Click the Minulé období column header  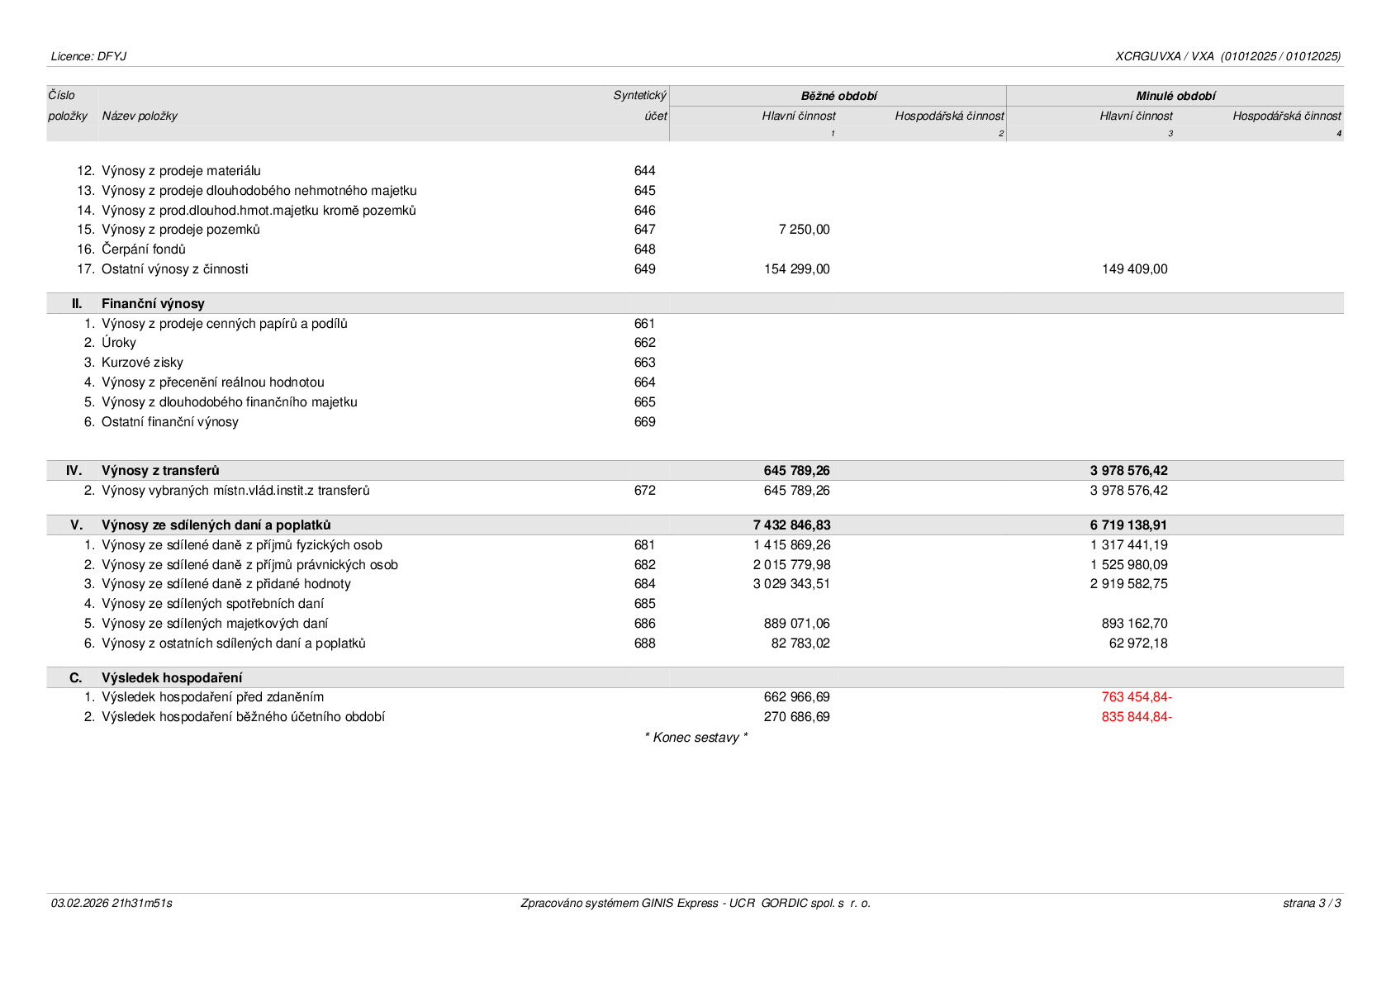[x=1175, y=96]
